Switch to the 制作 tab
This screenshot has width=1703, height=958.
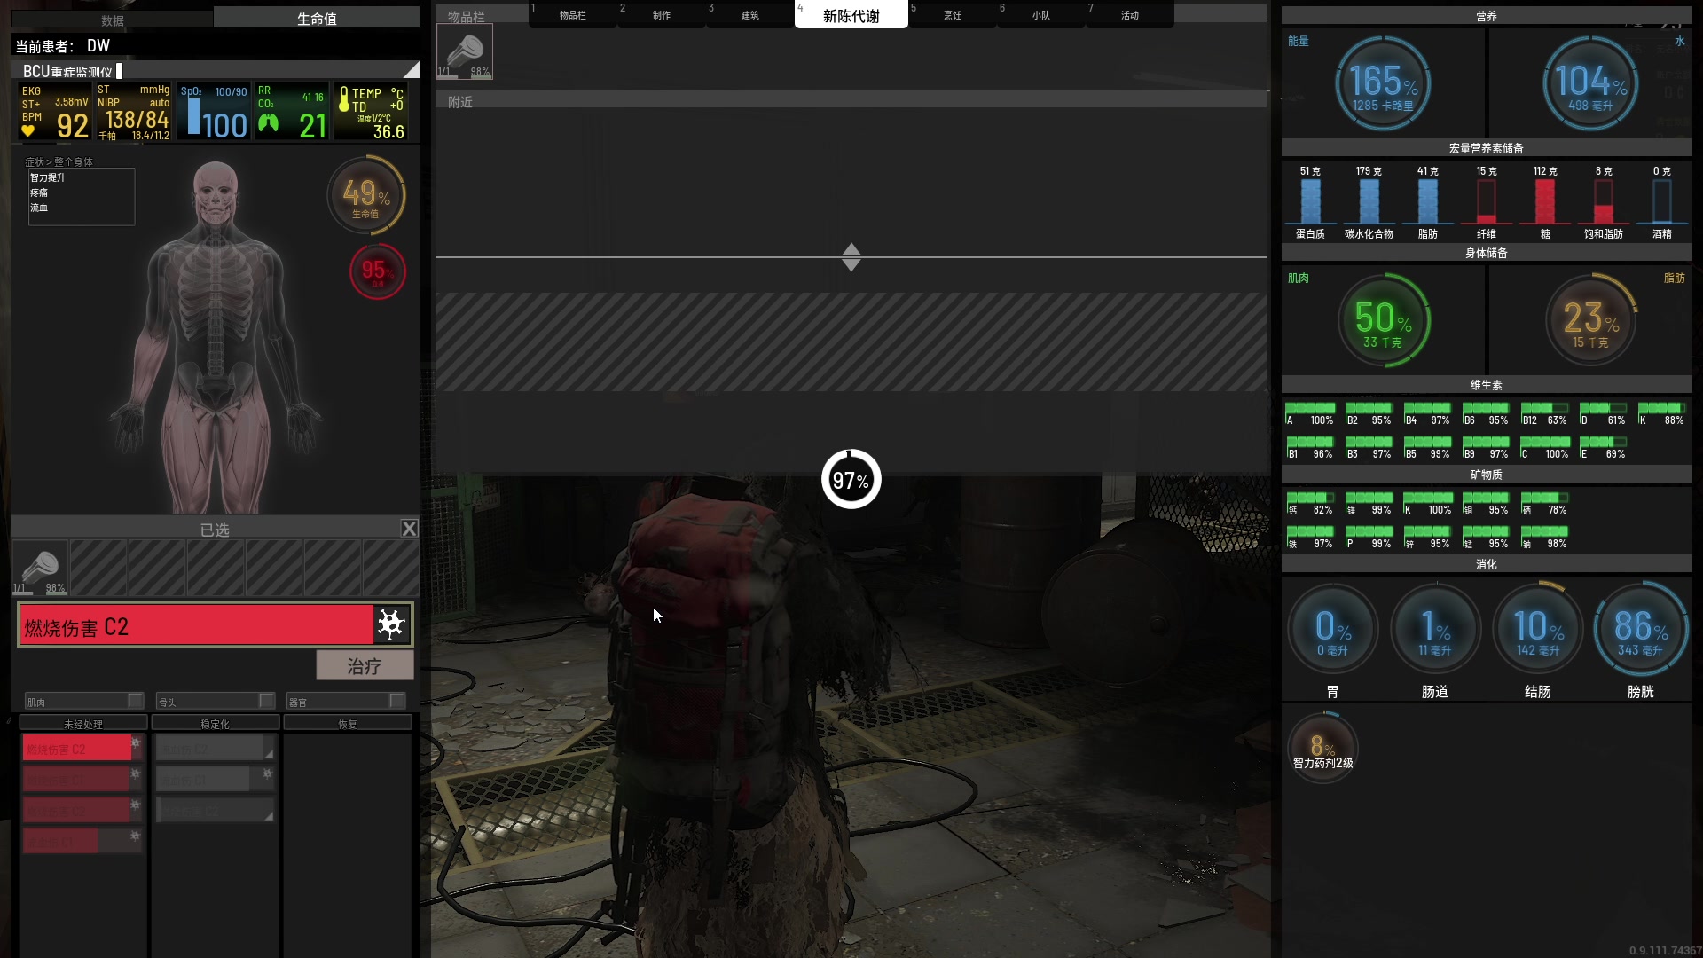click(x=662, y=15)
